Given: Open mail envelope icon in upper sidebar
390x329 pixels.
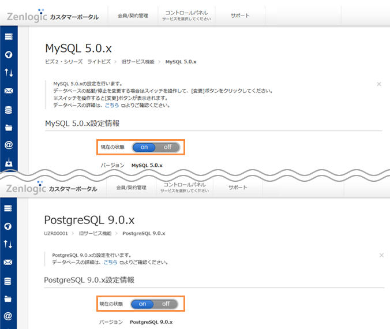Looking at the screenshot, I should coord(9,91).
